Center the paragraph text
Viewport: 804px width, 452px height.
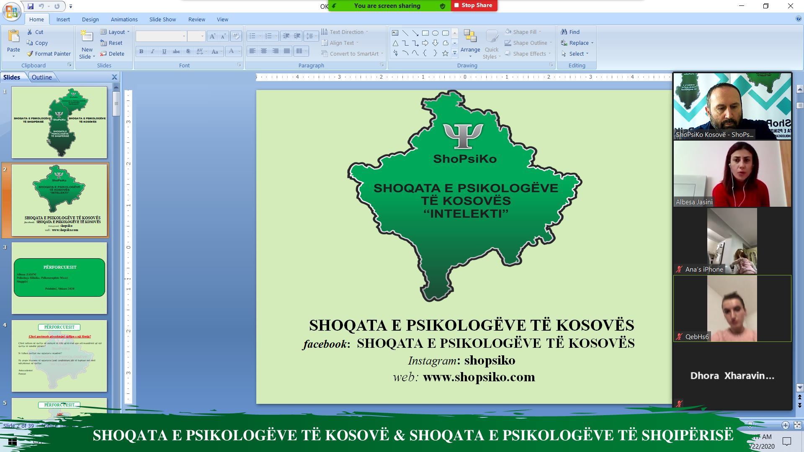point(264,51)
